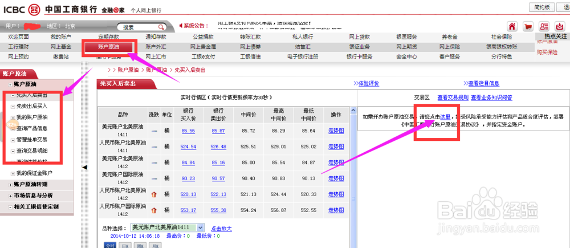Select the 分时 chart button
This screenshot has width=570, height=248.
point(110,246)
